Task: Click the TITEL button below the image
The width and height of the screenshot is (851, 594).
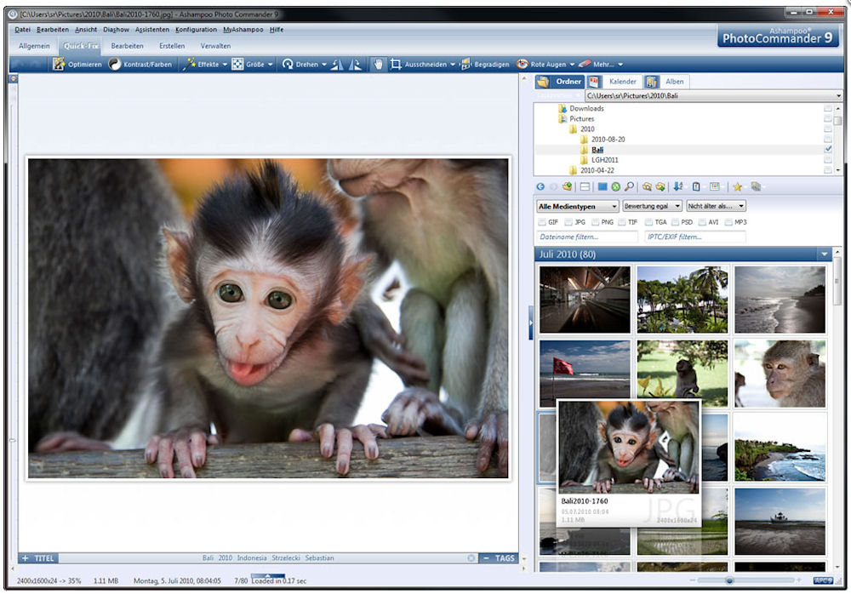Action: tap(38, 558)
